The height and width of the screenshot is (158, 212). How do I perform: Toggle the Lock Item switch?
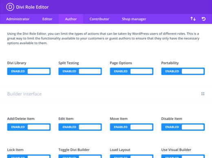[29, 156]
